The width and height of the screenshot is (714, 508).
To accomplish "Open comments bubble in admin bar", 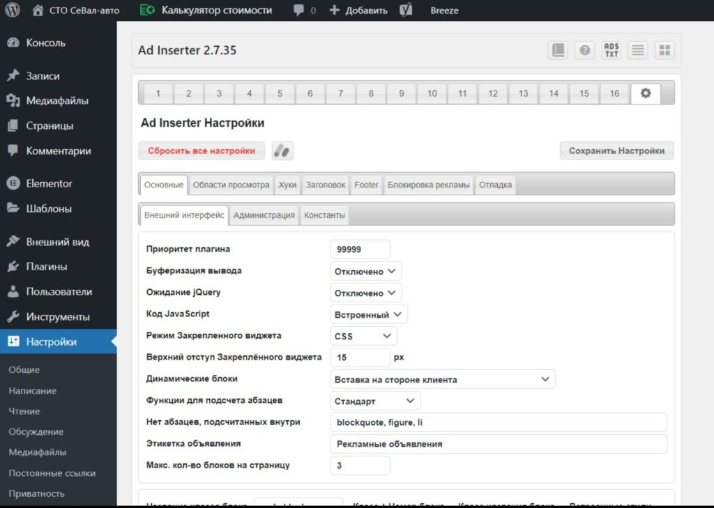I will point(298,10).
